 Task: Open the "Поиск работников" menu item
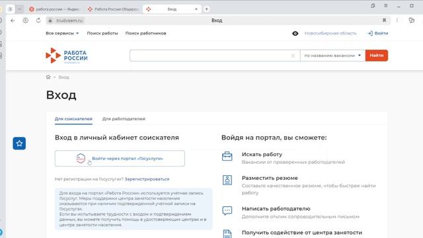click(x=145, y=33)
